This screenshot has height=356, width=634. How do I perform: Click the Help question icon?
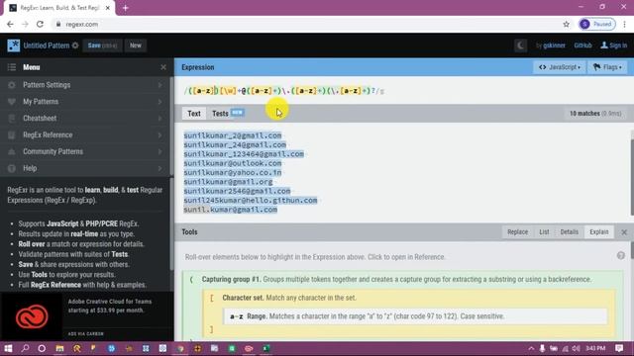tap(12, 168)
